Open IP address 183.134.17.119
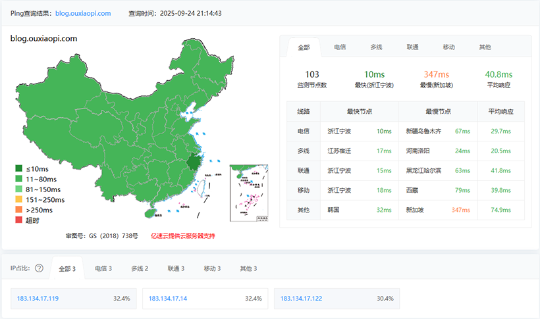 [38, 299]
